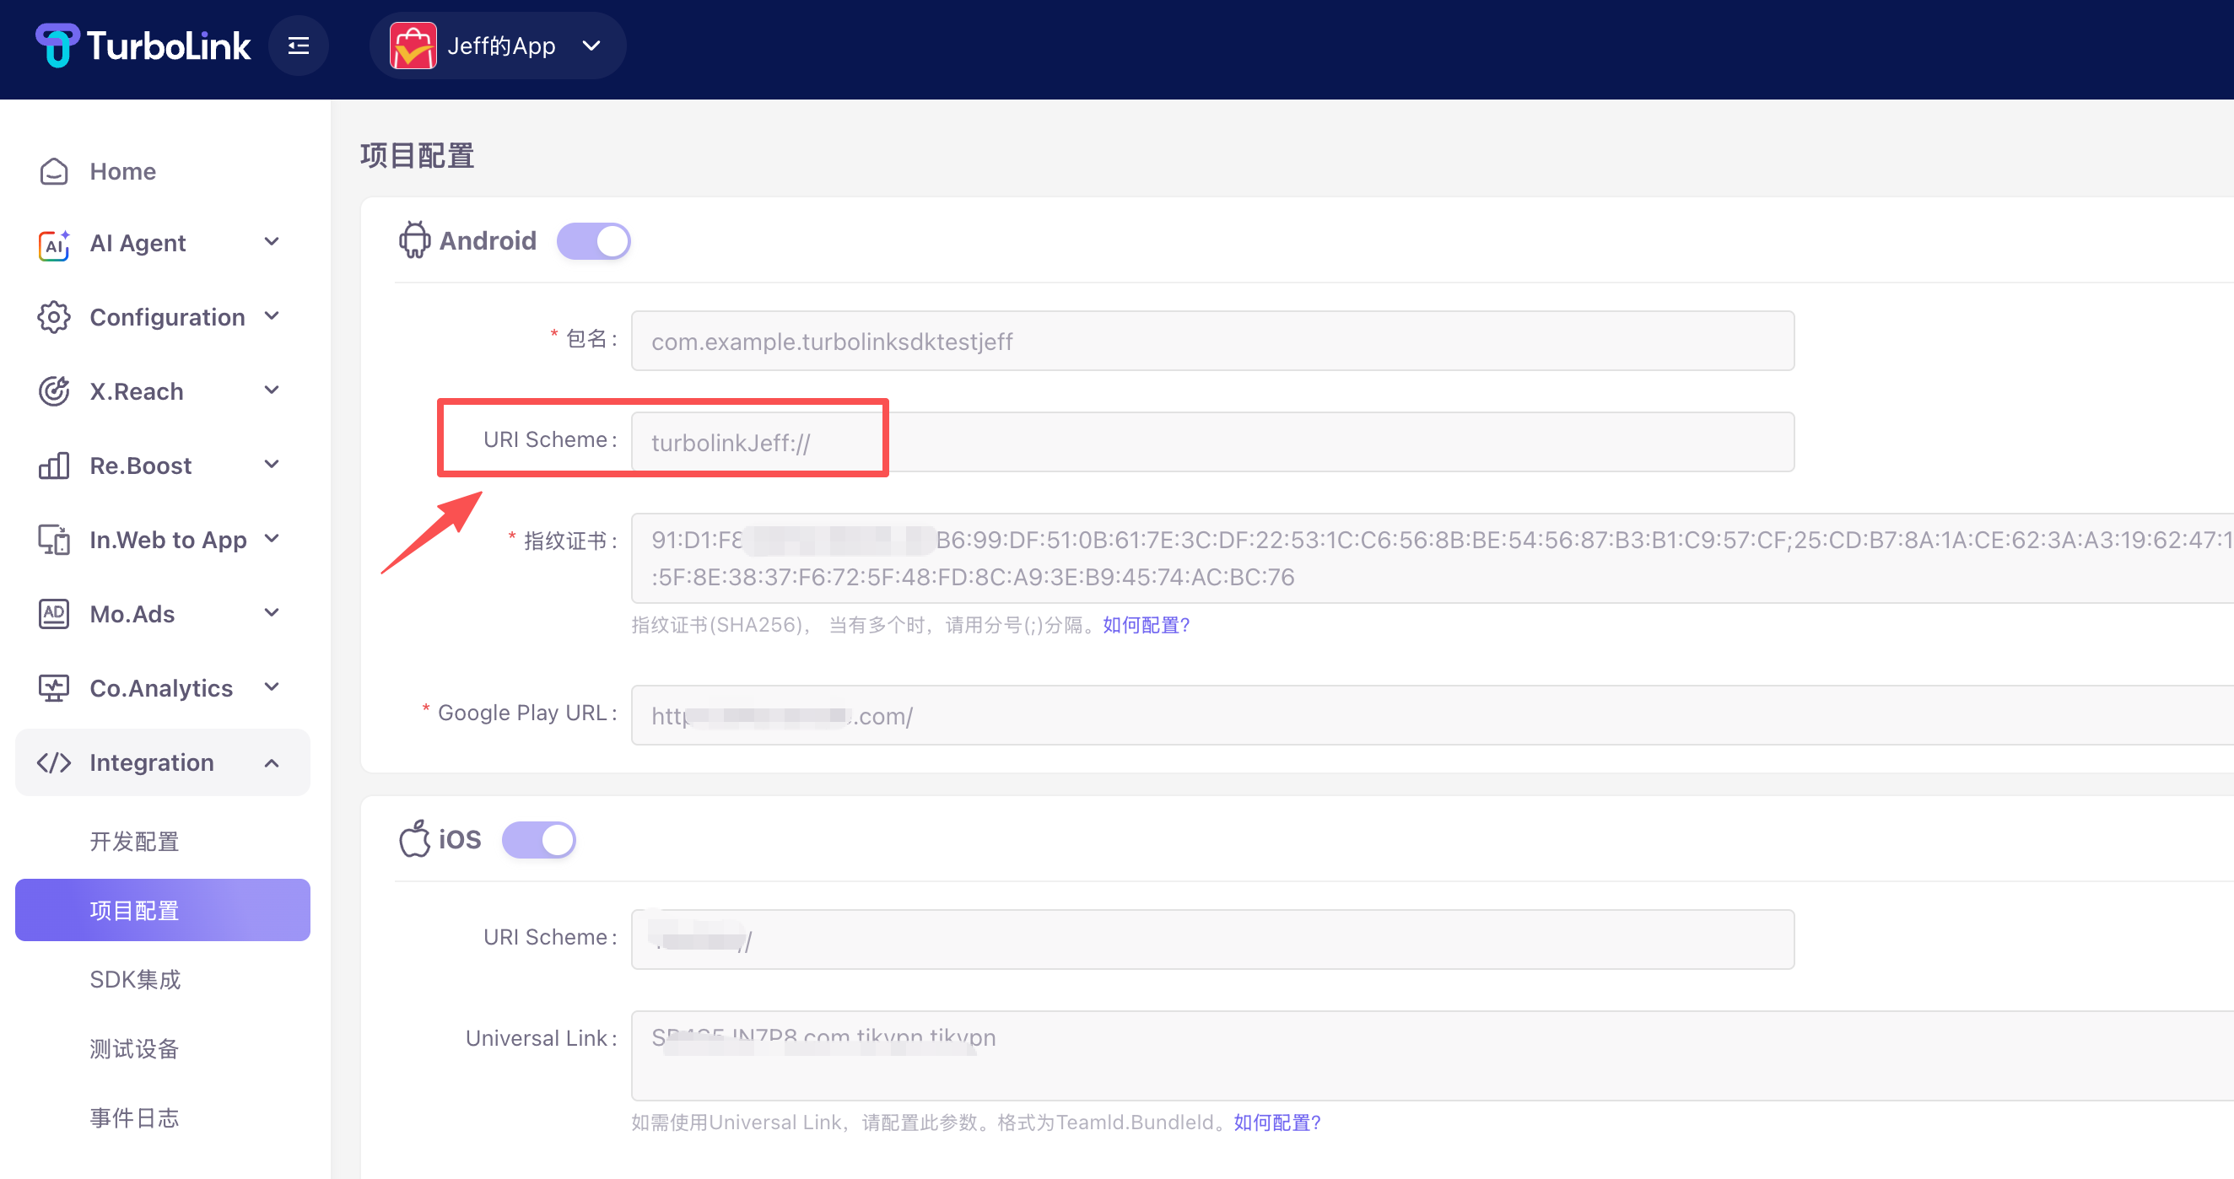Click the Mo.Ads AD icon
2234x1179 pixels.
tap(54, 614)
